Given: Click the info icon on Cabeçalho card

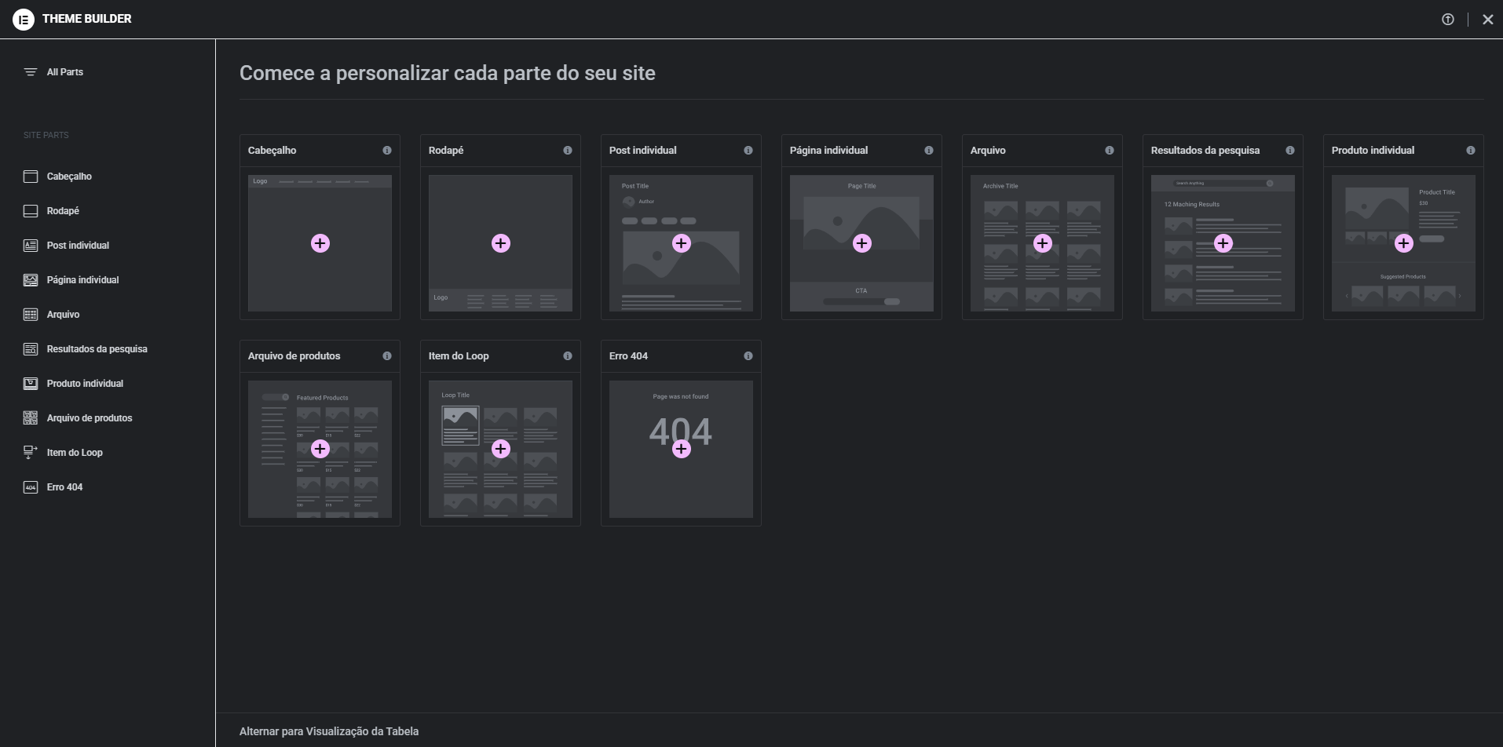Looking at the screenshot, I should tap(387, 151).
